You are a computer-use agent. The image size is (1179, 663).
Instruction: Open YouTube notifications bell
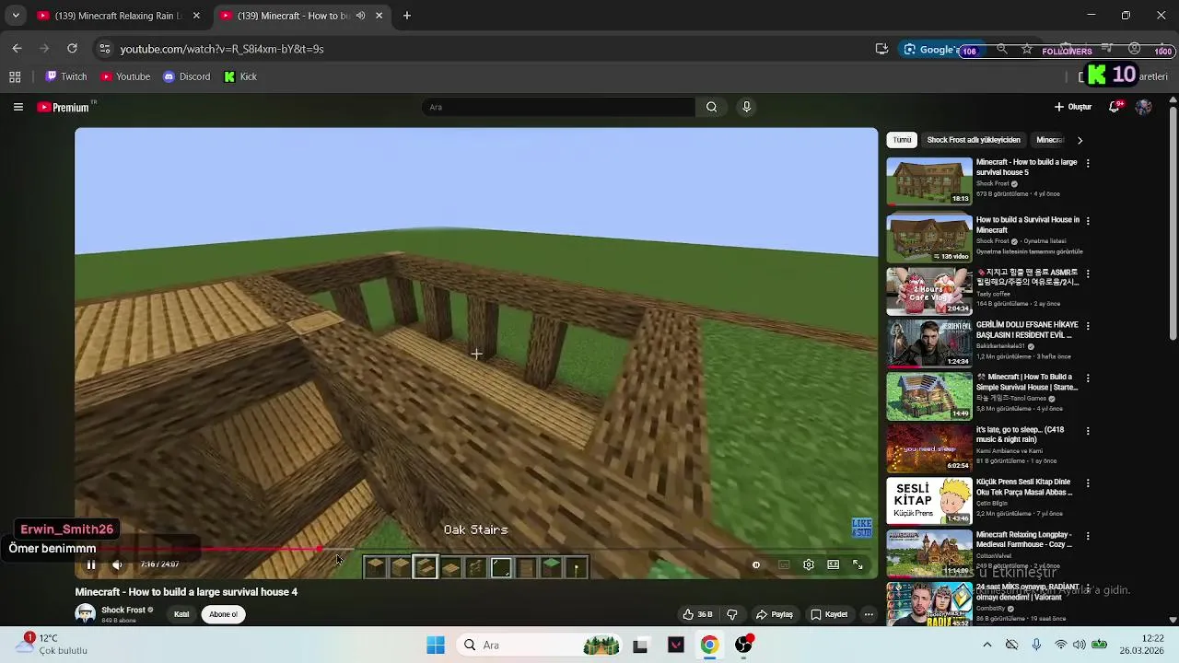pyautogui.click(x=1115, y=107)
